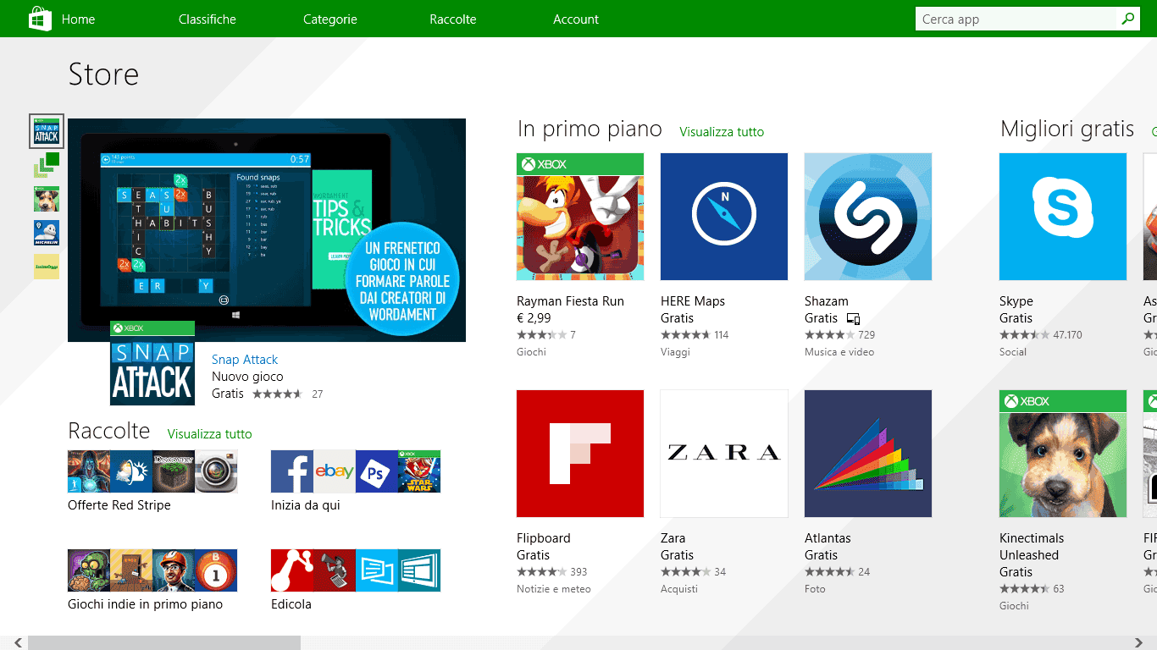Open the Raccolte menu
Screen dimensions: 1157x650
[453, 19]
